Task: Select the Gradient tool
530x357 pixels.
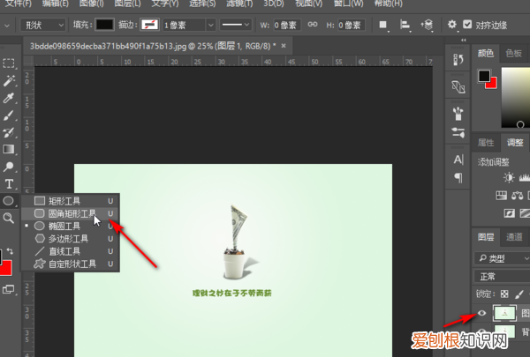Action: click(9, 149)
